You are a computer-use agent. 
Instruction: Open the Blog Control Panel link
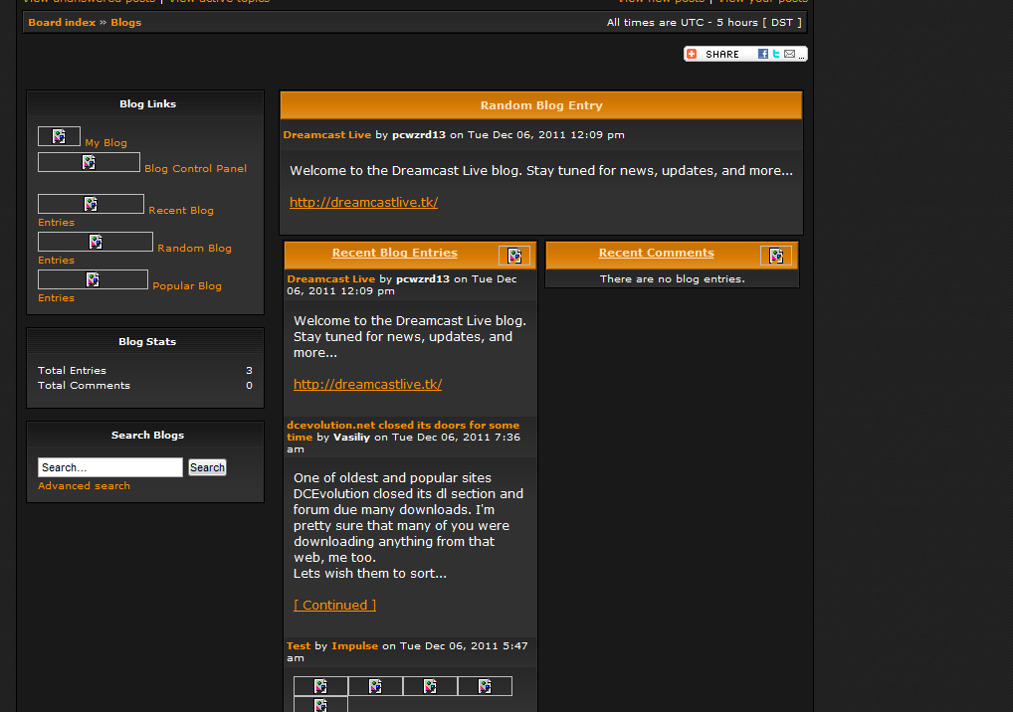coord(196,168)
